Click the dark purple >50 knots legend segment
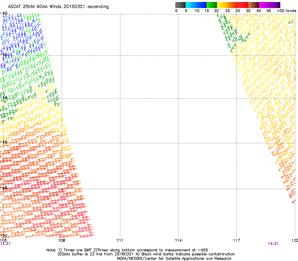The width and height of the screenshot is (298, 261). (x=279, y=5)
